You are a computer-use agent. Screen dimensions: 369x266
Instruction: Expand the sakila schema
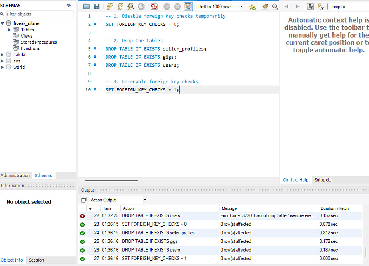[3, 55]
